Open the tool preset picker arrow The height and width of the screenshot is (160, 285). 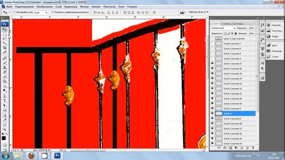[x=9, y=12]
